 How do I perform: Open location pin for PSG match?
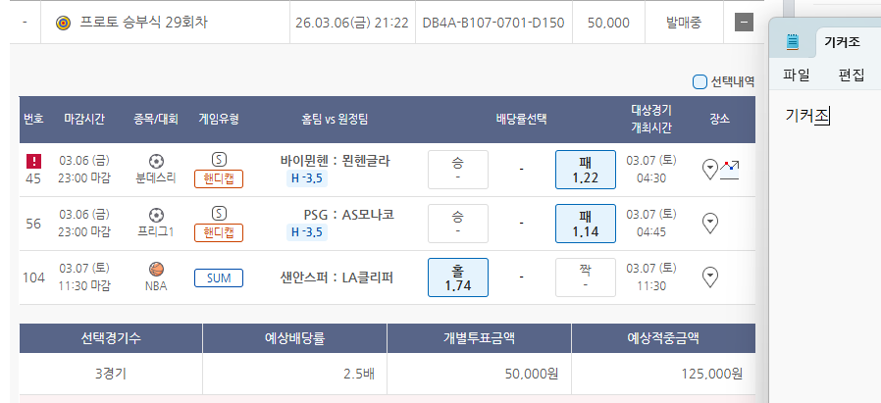tap(710, 224)
